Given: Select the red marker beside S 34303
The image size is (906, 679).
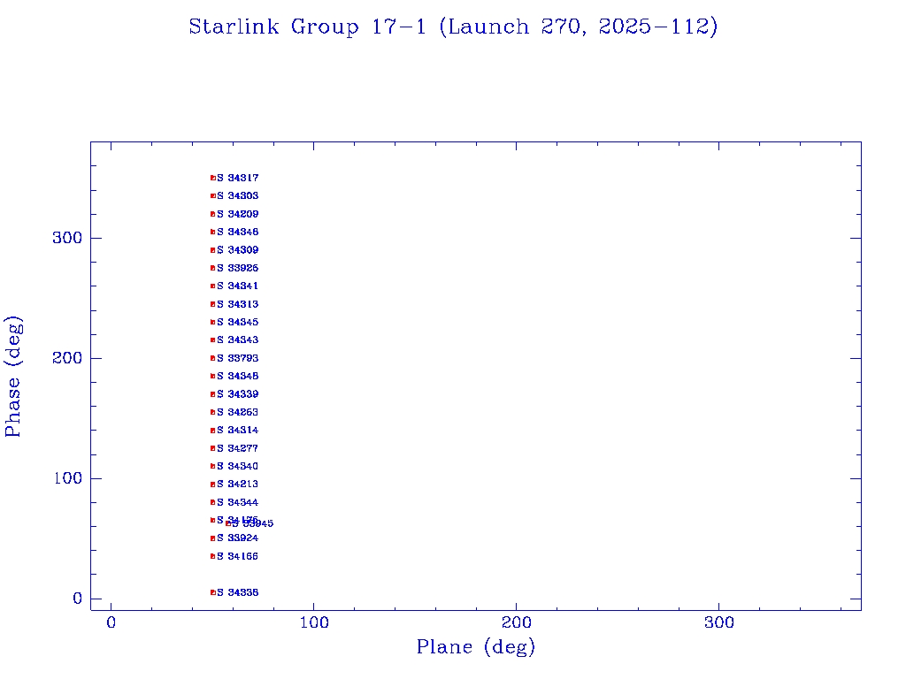Looking at the screenshot, I should point(212,196).
